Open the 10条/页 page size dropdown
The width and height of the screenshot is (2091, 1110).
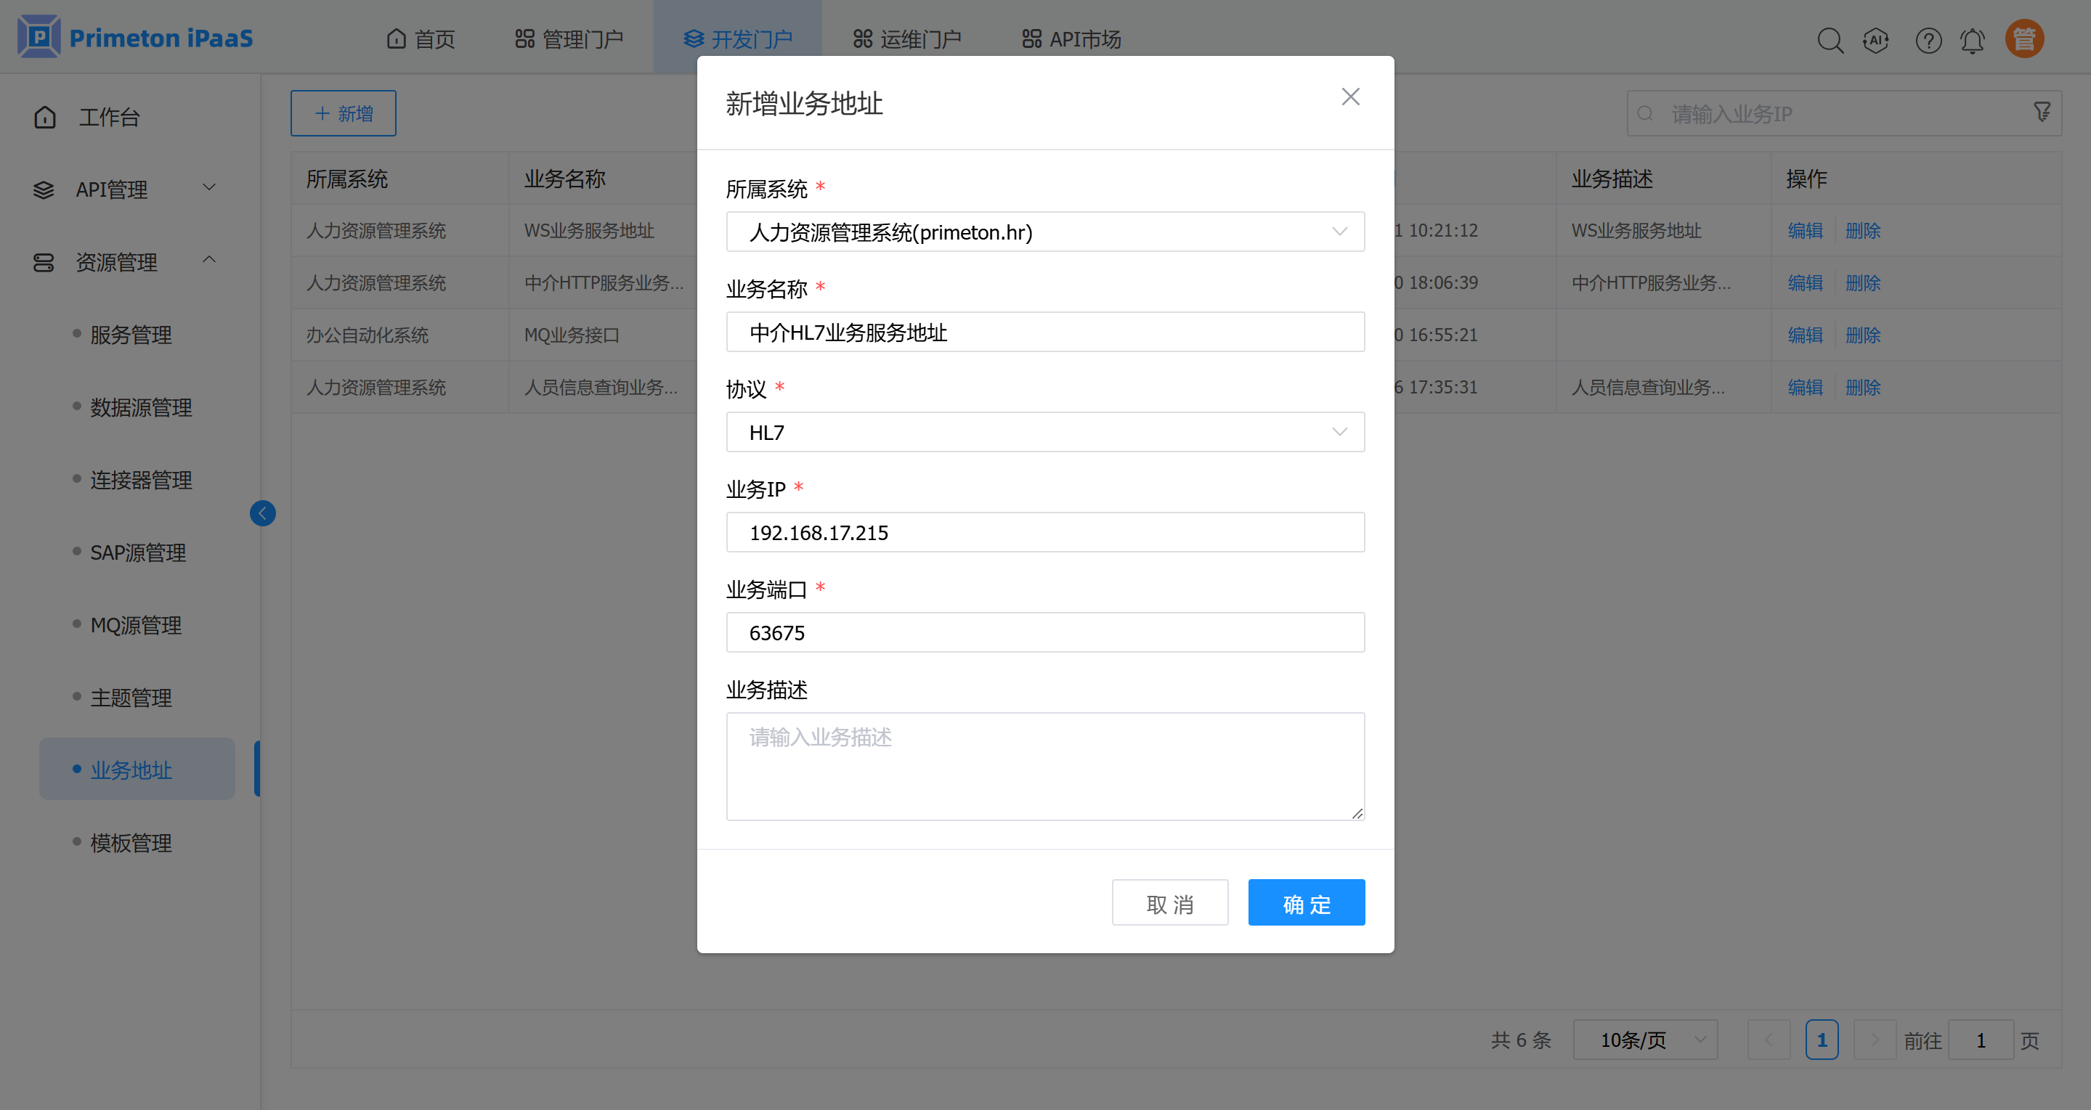(x=1644, y=1040)
